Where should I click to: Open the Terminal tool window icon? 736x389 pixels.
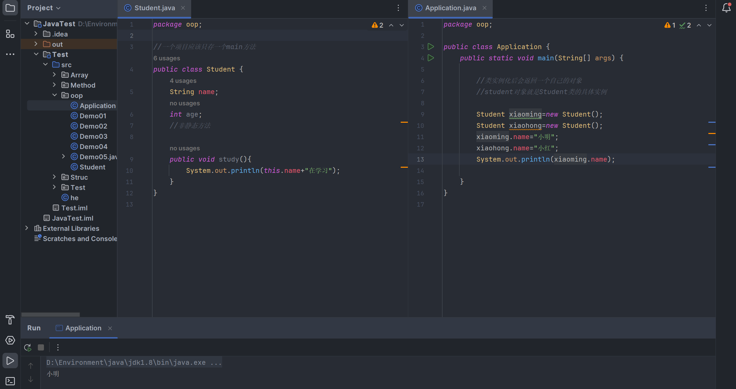[x=10, y=381]
